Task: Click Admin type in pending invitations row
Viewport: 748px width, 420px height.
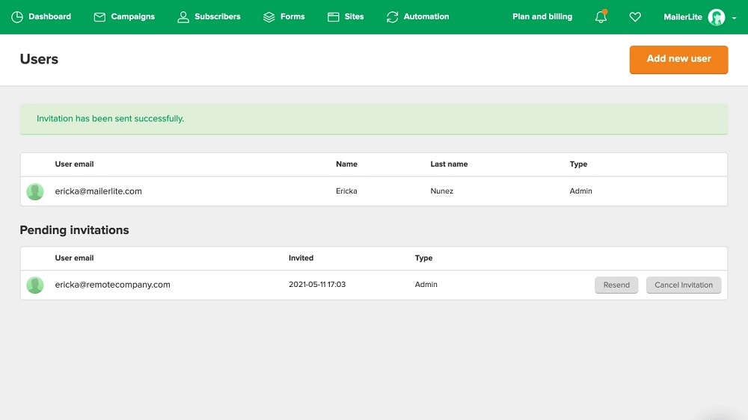Action: click(x=426, y=285)
